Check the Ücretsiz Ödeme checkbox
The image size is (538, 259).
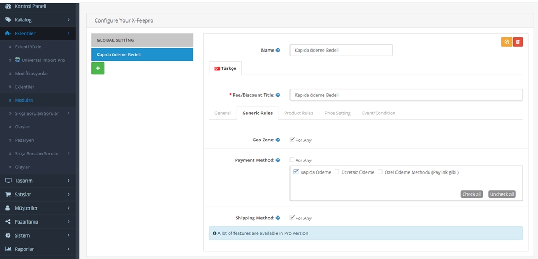tap(337, 172)
